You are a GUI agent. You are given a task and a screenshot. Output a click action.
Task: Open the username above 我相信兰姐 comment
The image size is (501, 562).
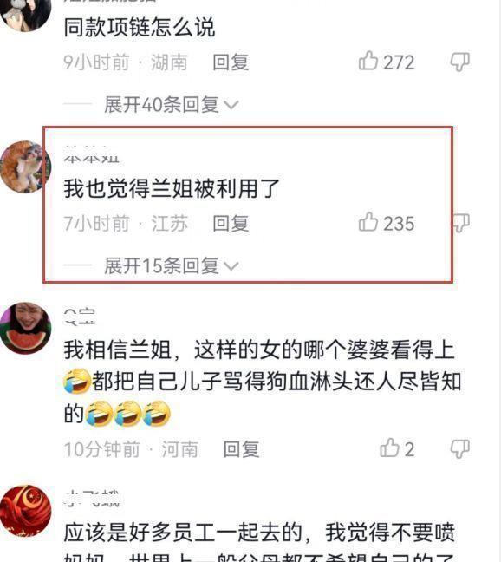click(80, 317)
